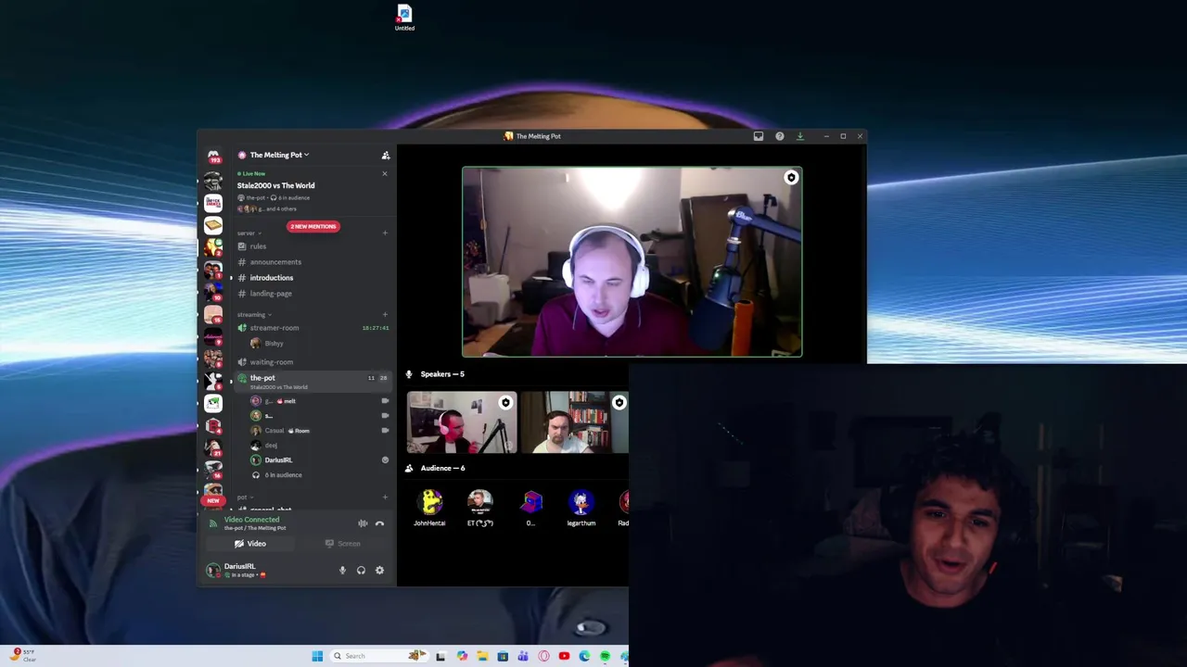Dismiss the Live Now stage banner
This screenshot has height=667, width=1187.
[385, 173]
